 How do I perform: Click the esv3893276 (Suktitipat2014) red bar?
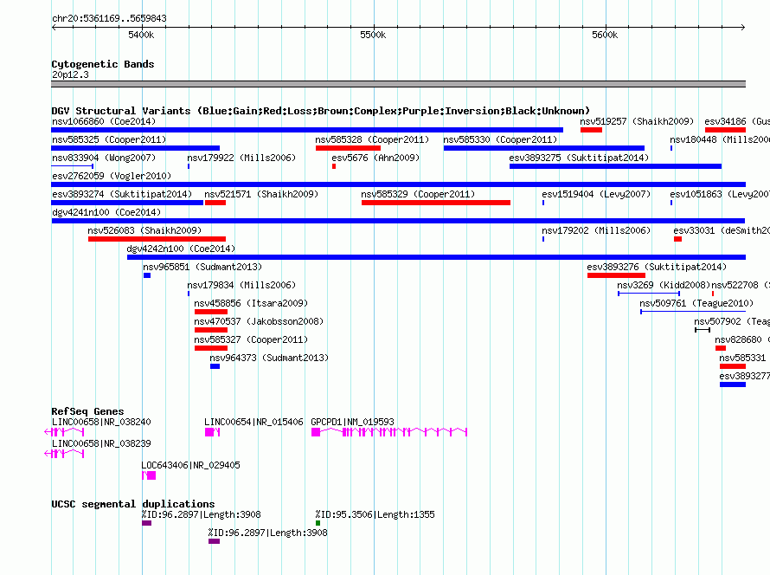coord(616,275)
